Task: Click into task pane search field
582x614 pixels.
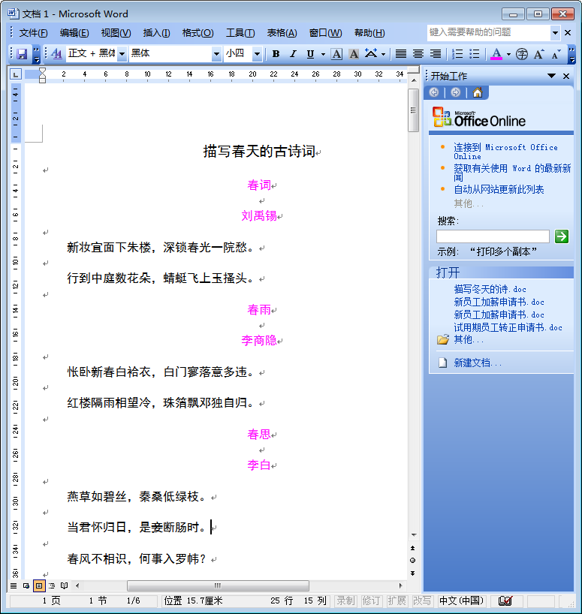Action: [x=493, y=236]
